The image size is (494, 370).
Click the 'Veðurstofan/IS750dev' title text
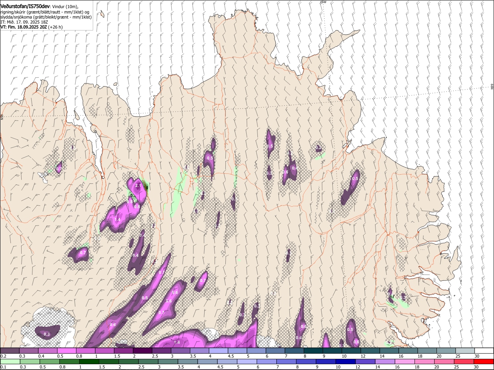pos(25,6)
